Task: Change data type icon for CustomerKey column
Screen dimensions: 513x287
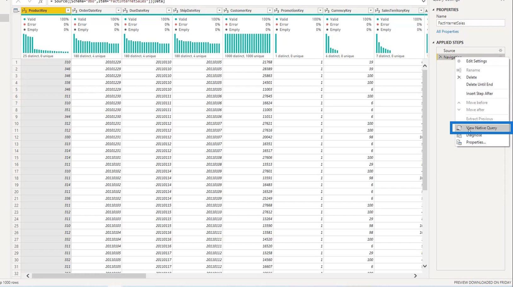Action: 226,11
